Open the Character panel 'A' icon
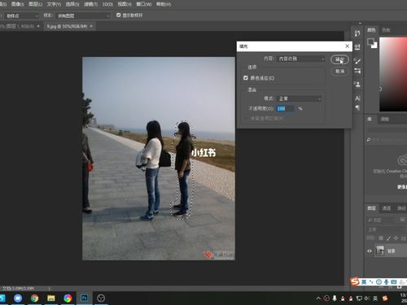The image size is (407, 305). tap(357, 98)
